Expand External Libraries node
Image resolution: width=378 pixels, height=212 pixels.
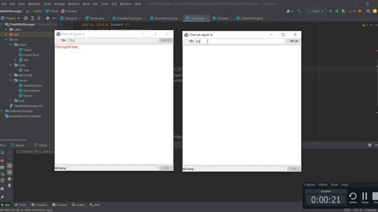2,111
